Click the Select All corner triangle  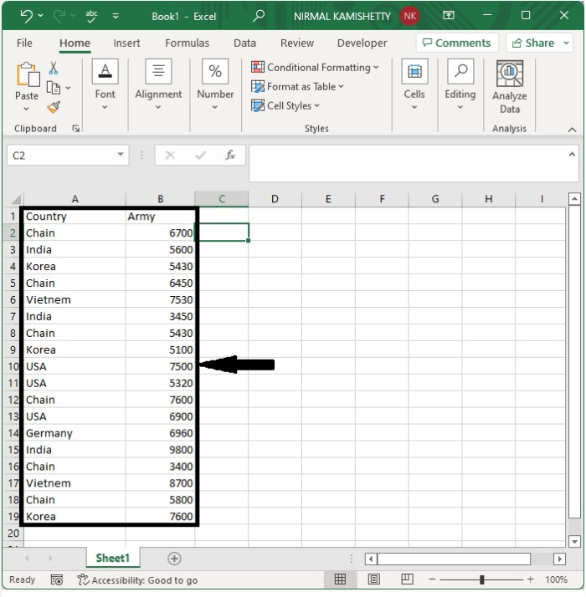pos(15,199)
